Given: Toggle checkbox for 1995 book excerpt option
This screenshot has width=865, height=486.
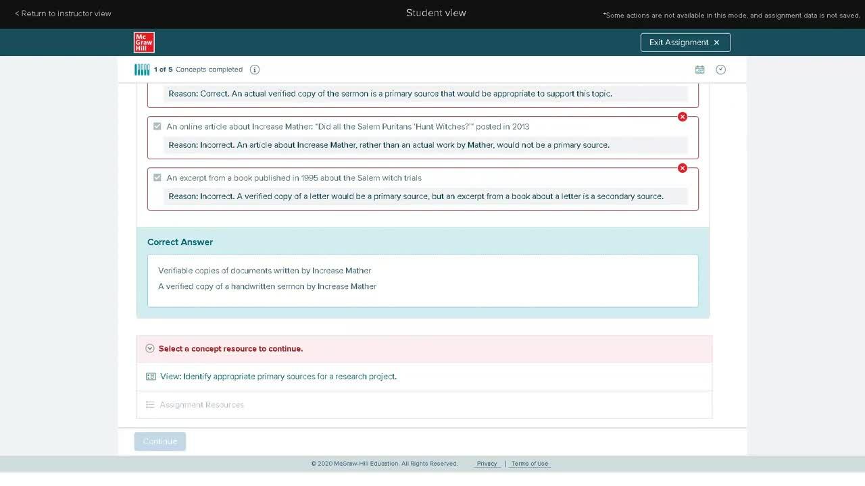Looking at the screenshot, I should 157,178.
